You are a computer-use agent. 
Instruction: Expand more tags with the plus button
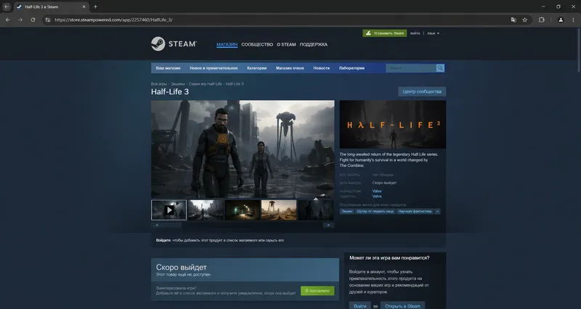coord(437,211)
